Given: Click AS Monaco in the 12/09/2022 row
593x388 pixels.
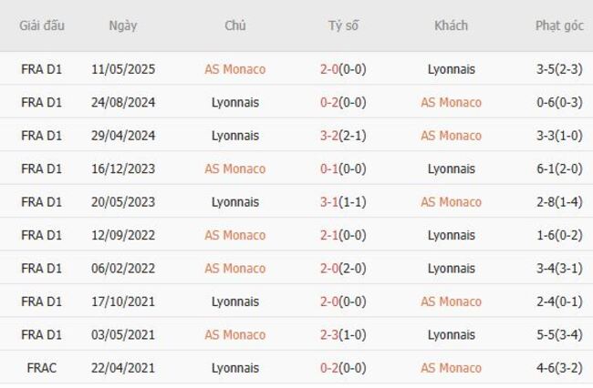Looking at the screenshot, I should point(234,235).
